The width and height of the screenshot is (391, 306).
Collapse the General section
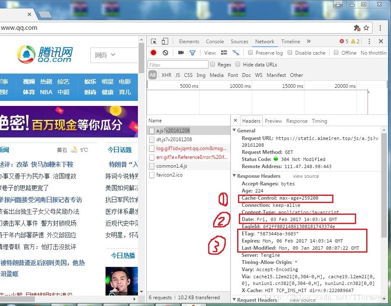234,130
